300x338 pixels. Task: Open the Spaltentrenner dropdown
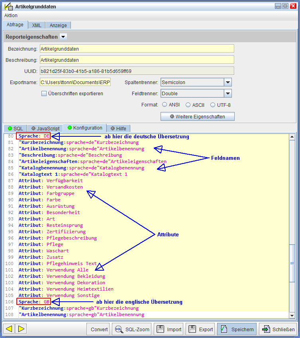point(227,83)
